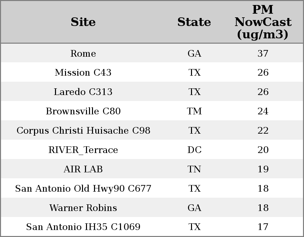Select San Antonio Old Hwy90 C677
Screen dimensions: 304x237
point(83,188)
